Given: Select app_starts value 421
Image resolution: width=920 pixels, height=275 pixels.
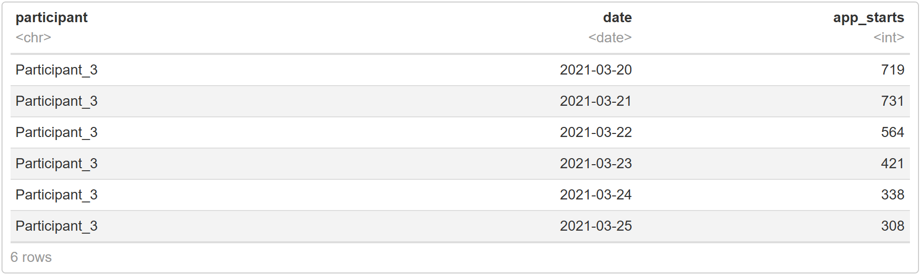Looking at the screenshot, I should tap(892, 164).
